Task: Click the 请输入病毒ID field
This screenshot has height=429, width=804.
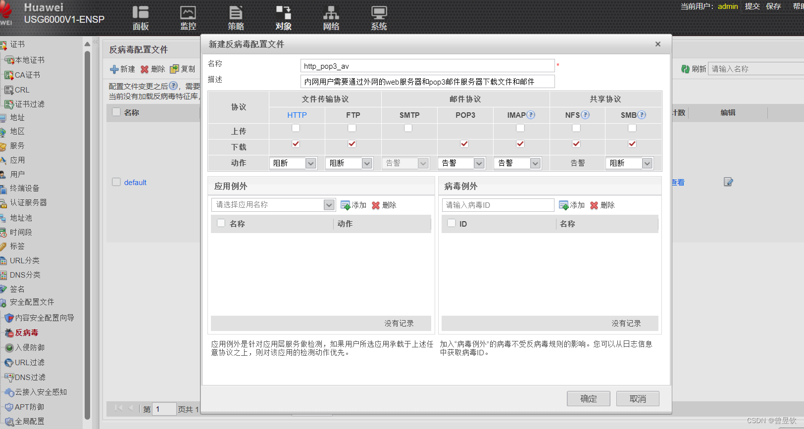Action: (498, 205)
